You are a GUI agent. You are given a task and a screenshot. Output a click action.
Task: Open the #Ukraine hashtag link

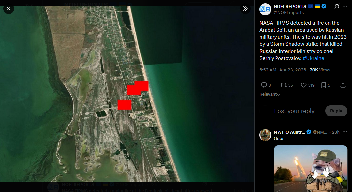[x=313, y=58]
